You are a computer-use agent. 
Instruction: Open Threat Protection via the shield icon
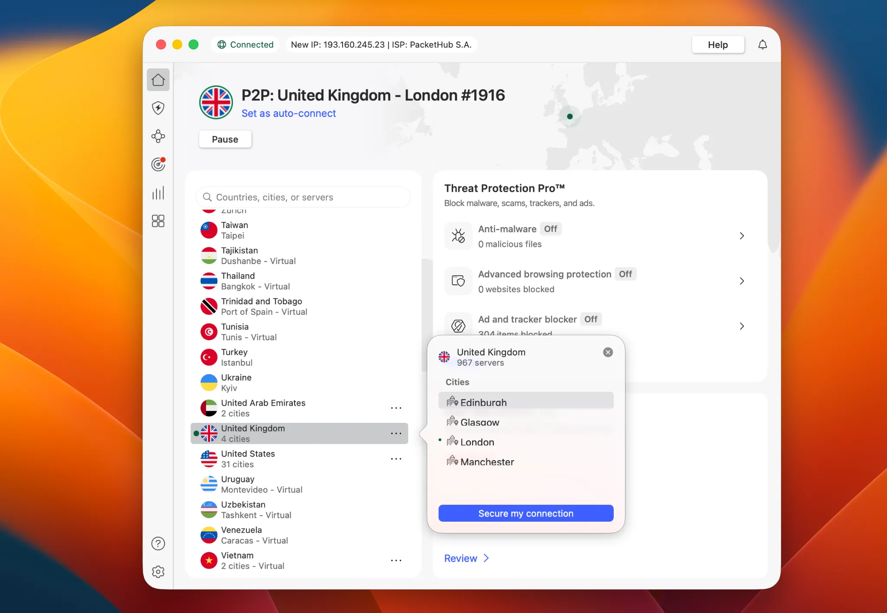pyautogui.click(x=159, y=108)
